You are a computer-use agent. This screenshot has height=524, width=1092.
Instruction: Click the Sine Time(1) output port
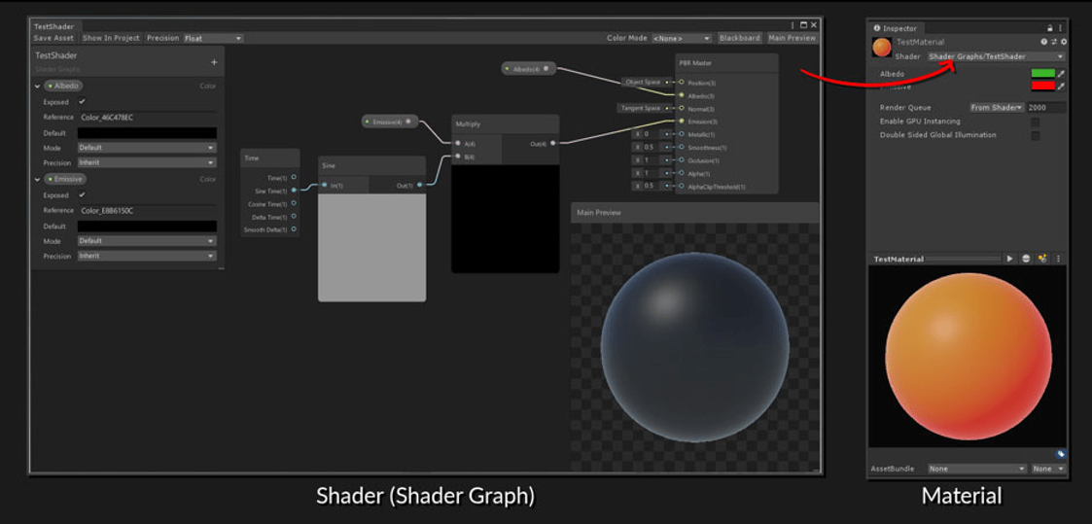click(x=294, y=190)
